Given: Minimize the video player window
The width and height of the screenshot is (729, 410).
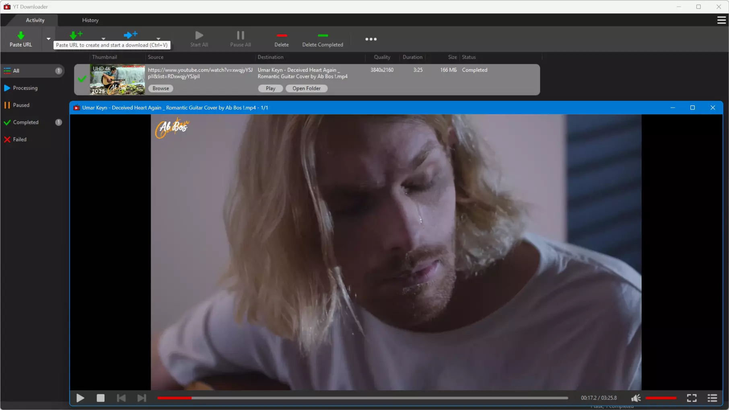Looking at the screenshot, I should point(673,108).
